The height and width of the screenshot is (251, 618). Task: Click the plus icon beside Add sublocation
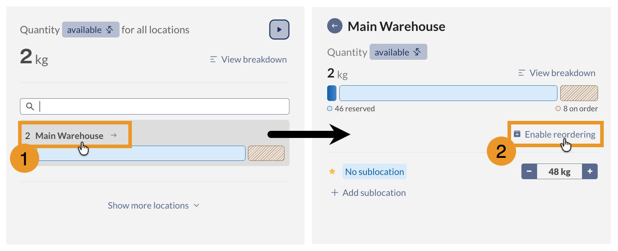[334, 192]
